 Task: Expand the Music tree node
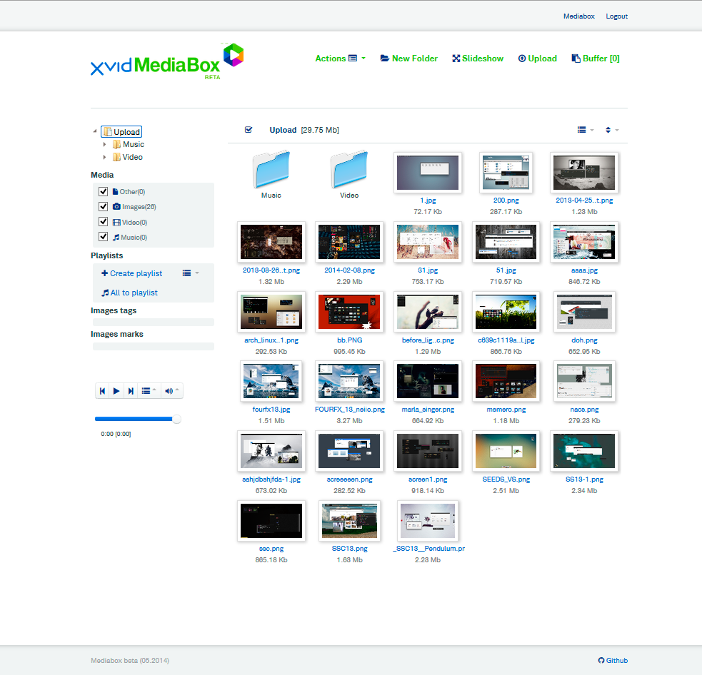point(105,144)
